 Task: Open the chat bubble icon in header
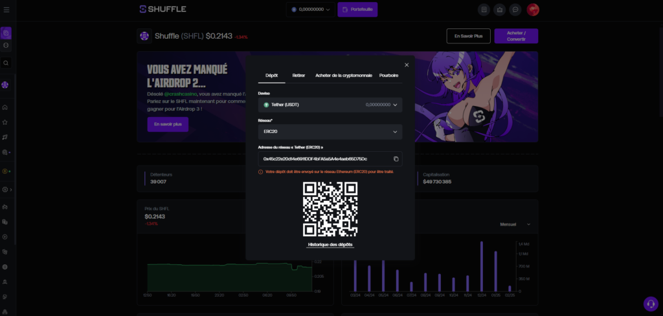pyautogui.click(x=515, y=10)
